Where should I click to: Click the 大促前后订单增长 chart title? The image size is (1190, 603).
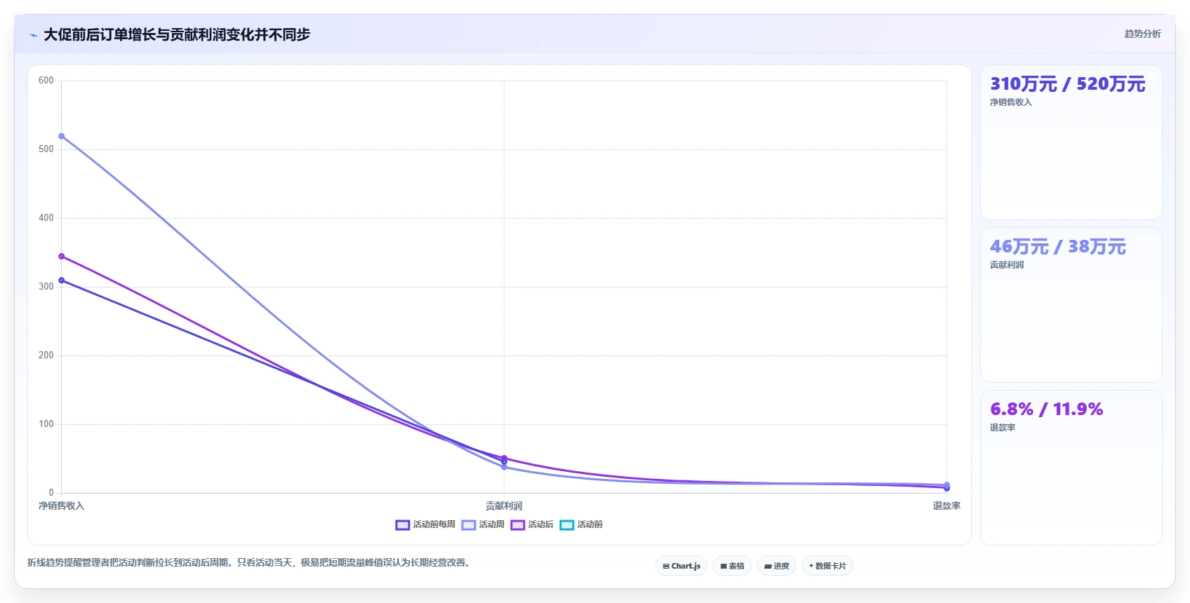coord(177,34)
